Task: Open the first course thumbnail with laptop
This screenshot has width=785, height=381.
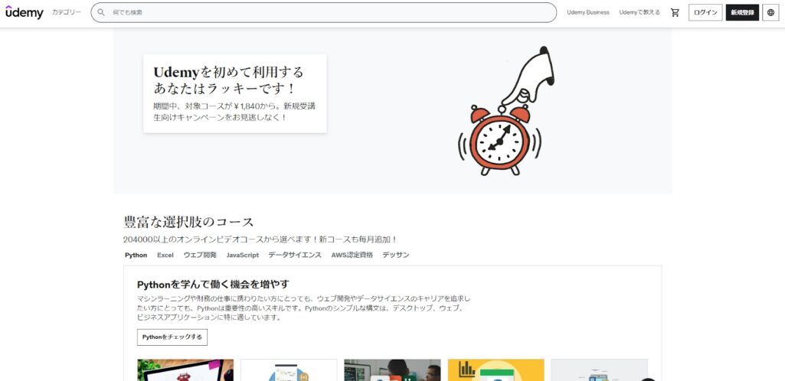Action: point(185,370)
